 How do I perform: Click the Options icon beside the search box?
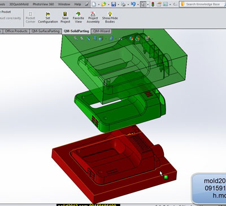(166, 4)
